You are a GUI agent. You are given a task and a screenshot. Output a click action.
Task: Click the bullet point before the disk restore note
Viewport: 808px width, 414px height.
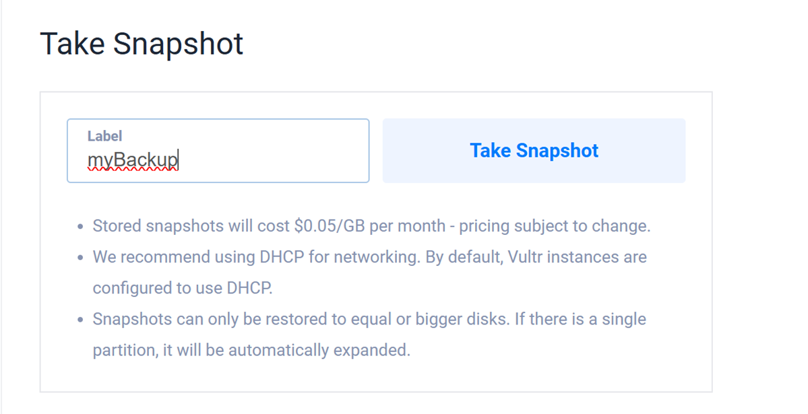80,320
